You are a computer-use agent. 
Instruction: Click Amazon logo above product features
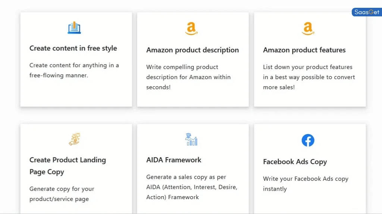pos(308,29)
